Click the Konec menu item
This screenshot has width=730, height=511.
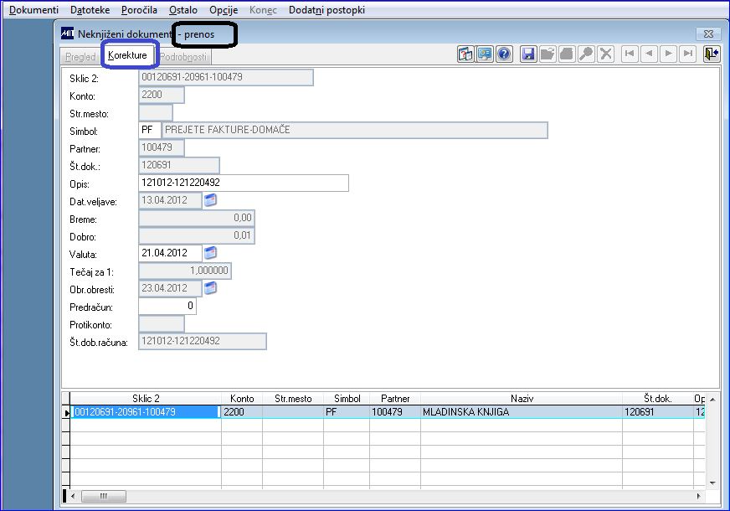[263, 10]
